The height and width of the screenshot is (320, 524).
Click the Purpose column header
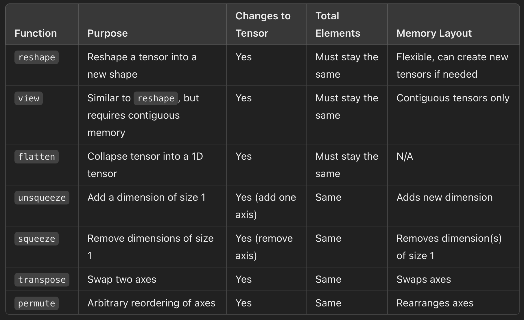point(108,33)
